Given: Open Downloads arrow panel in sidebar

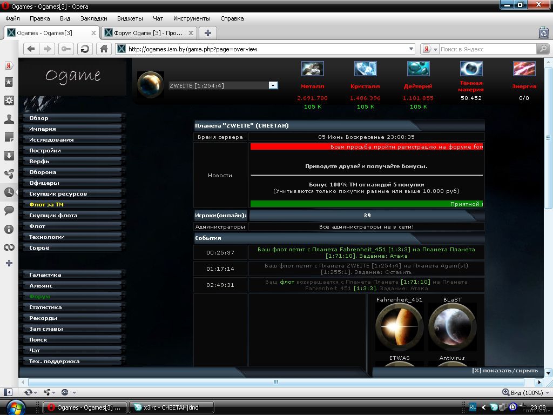Looking at the screenshot, I should tap(9, 156).
